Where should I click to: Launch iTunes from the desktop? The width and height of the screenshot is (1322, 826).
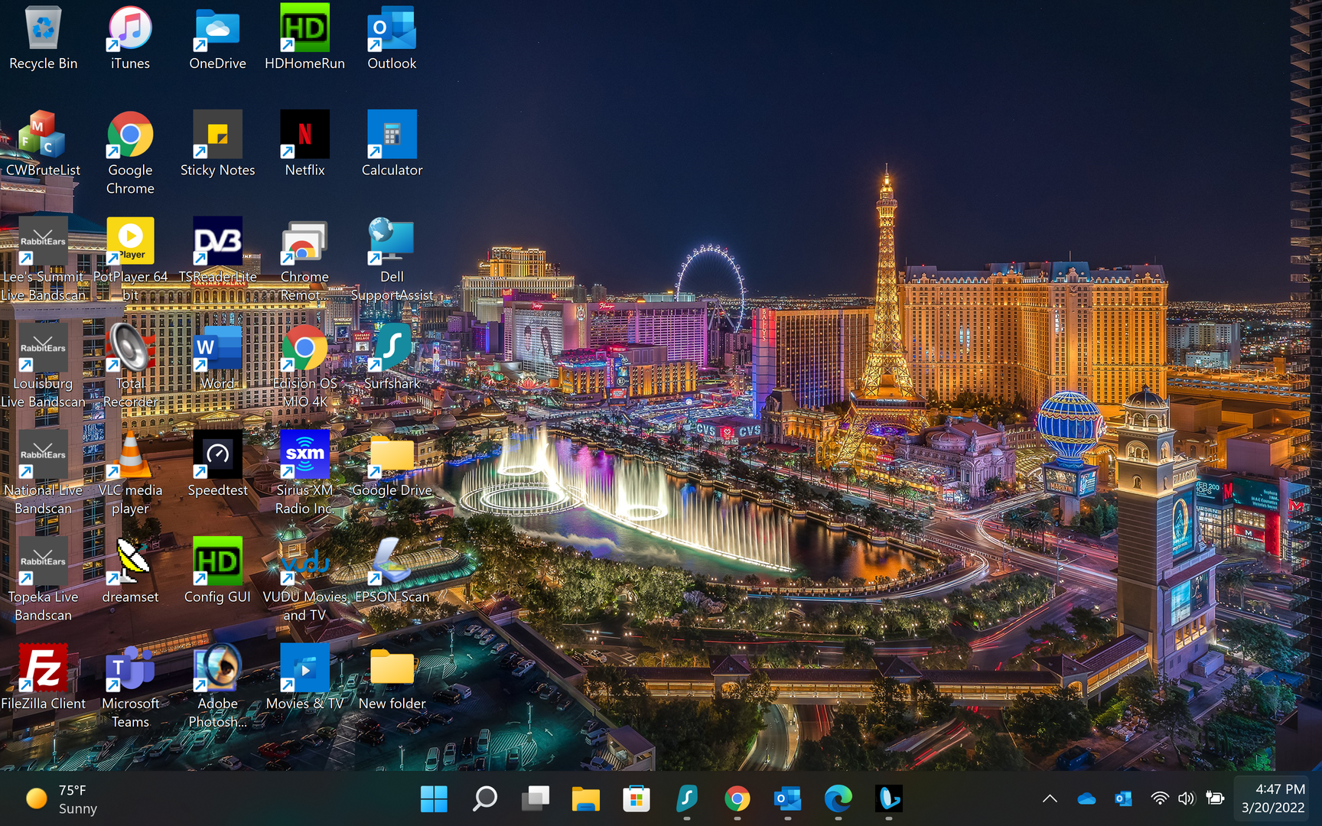pyautogui.click(x=130, y=38)
